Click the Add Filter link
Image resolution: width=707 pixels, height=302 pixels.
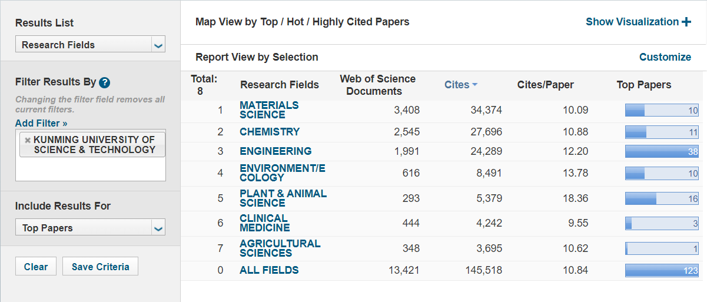coord(41,123)
